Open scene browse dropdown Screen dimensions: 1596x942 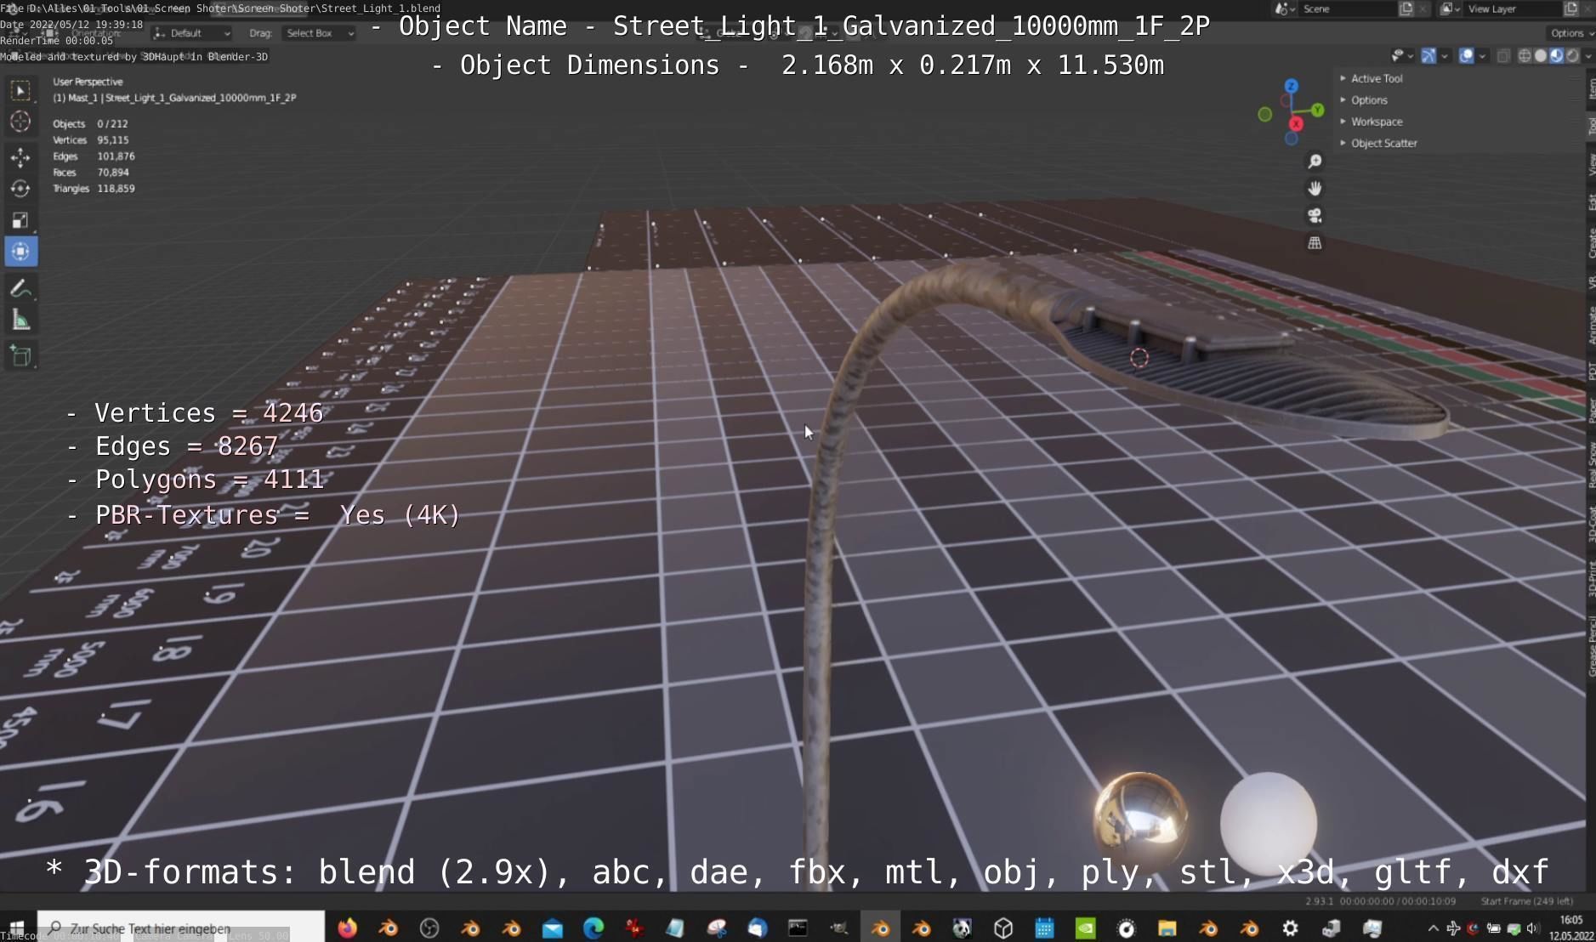[x=1286, y=9]
